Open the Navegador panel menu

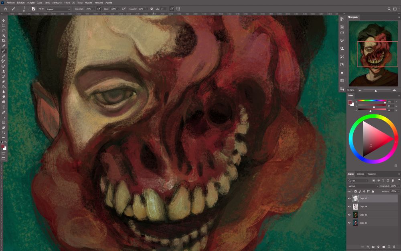(x=399, y=17)
